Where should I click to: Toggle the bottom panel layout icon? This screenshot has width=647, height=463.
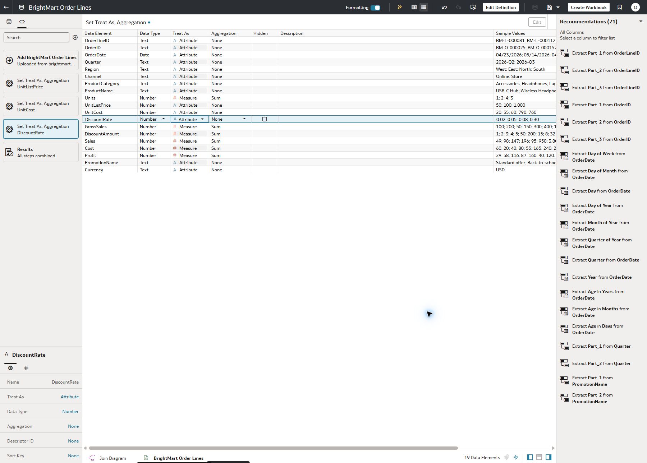click(539, 457)
